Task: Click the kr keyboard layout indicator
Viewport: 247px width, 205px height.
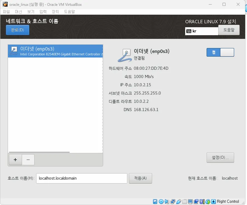Action: coord(202,31)
